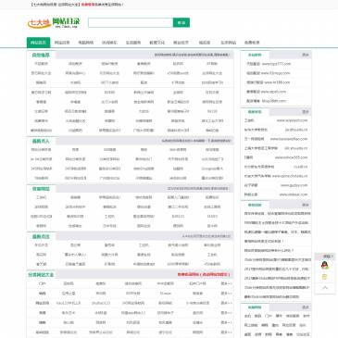Open the 电脑网络 navigation tab
This screenshot has height=338, width=338.
(86, 43)
